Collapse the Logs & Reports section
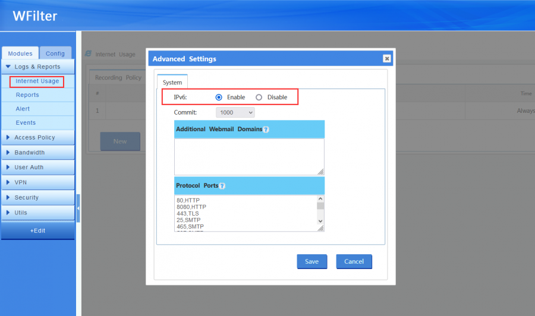This screenshot has height=316, width=535. (x=38, y=67)
